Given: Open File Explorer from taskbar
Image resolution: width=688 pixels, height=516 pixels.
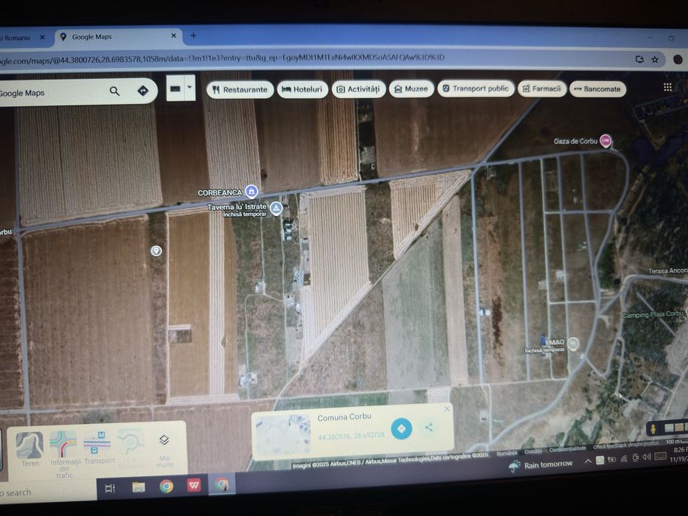Looking at the screenshot, I should tap(138, 487).
